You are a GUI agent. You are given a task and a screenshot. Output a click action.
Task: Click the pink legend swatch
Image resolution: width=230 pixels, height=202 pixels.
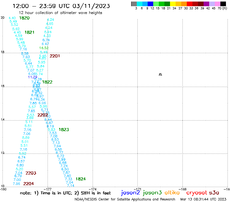217,4
